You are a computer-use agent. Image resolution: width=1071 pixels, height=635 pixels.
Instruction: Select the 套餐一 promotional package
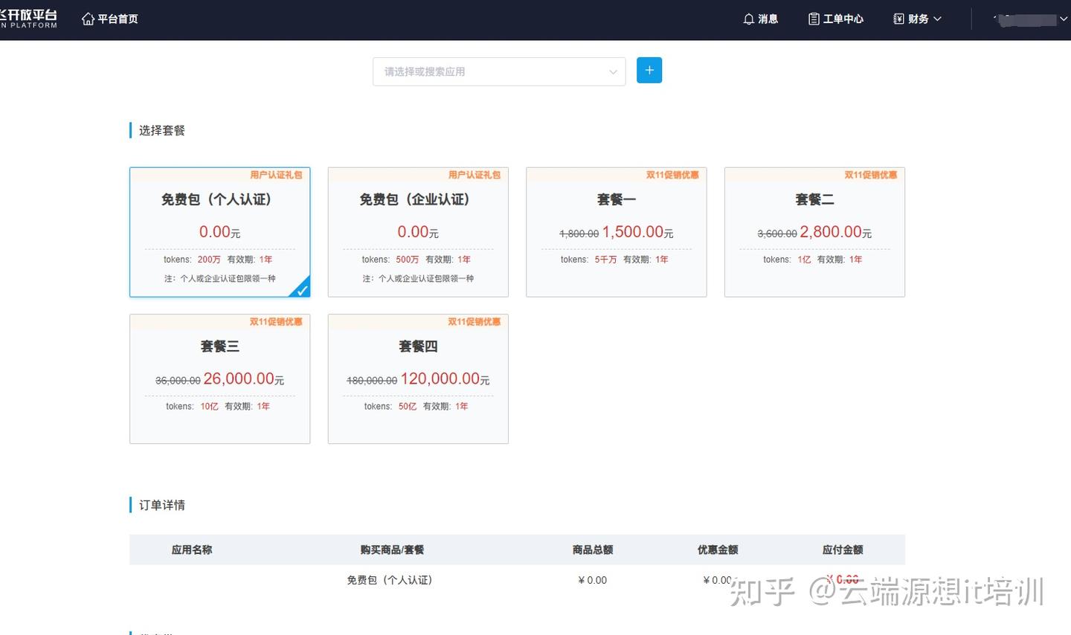pyautogui.click(x=616, y=231)
